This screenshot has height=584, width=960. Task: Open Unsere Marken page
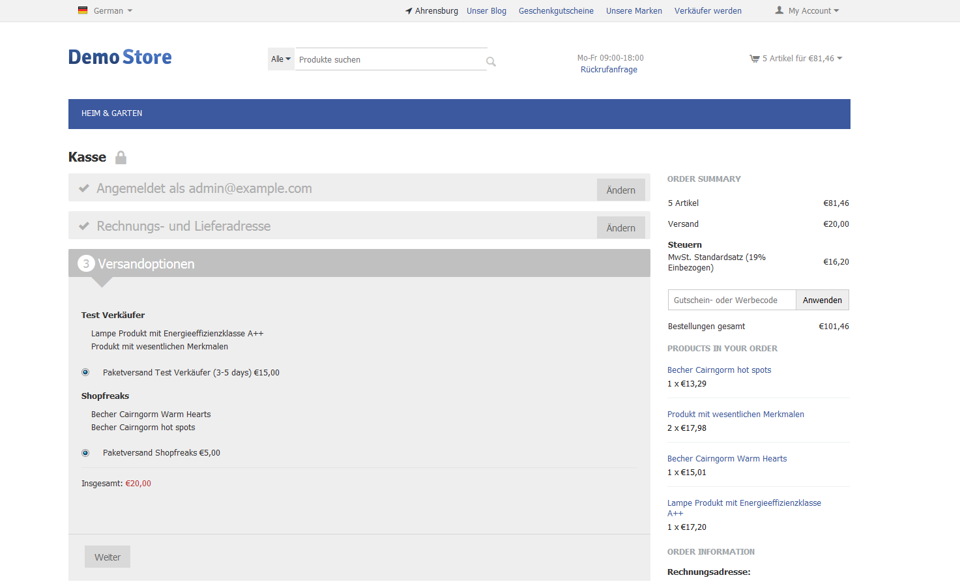[x=634, y=11]
